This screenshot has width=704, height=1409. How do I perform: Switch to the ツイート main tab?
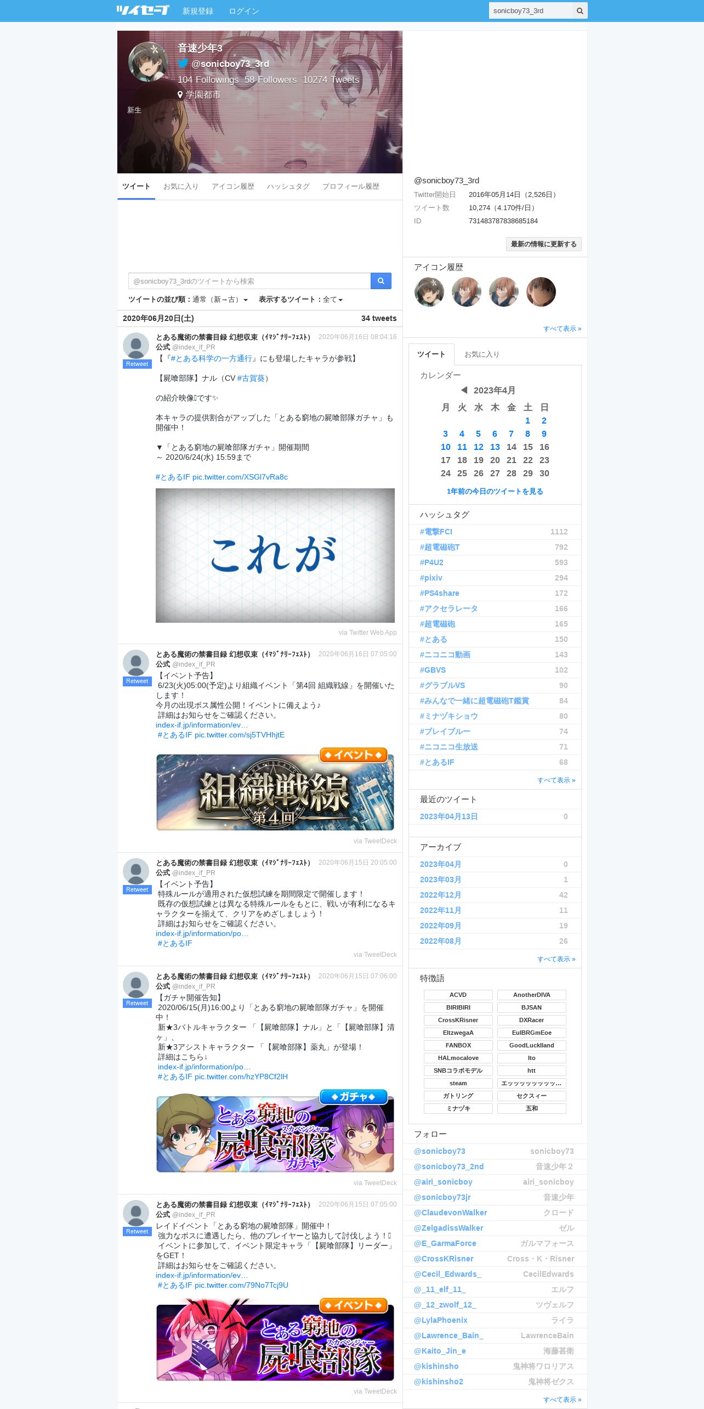coord(136,187)
